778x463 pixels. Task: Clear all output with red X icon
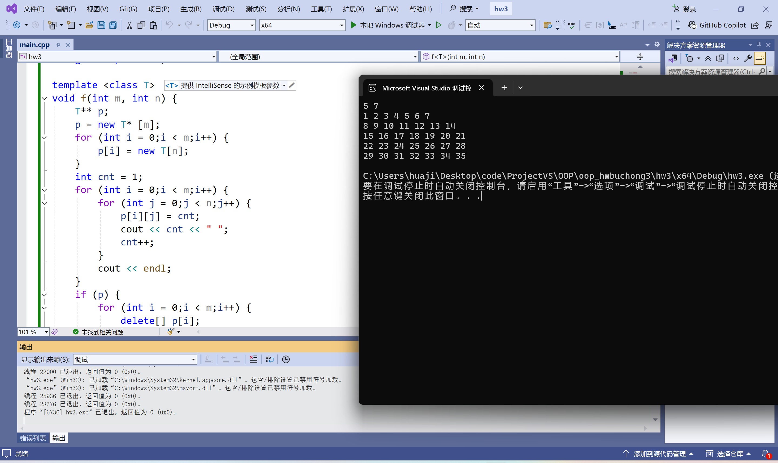pyautogui.click(x=253, y=359)
